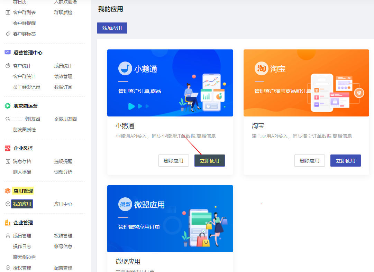Click 小鹅通API接入 description text
The image size is (374, 272).
[166, 136]
